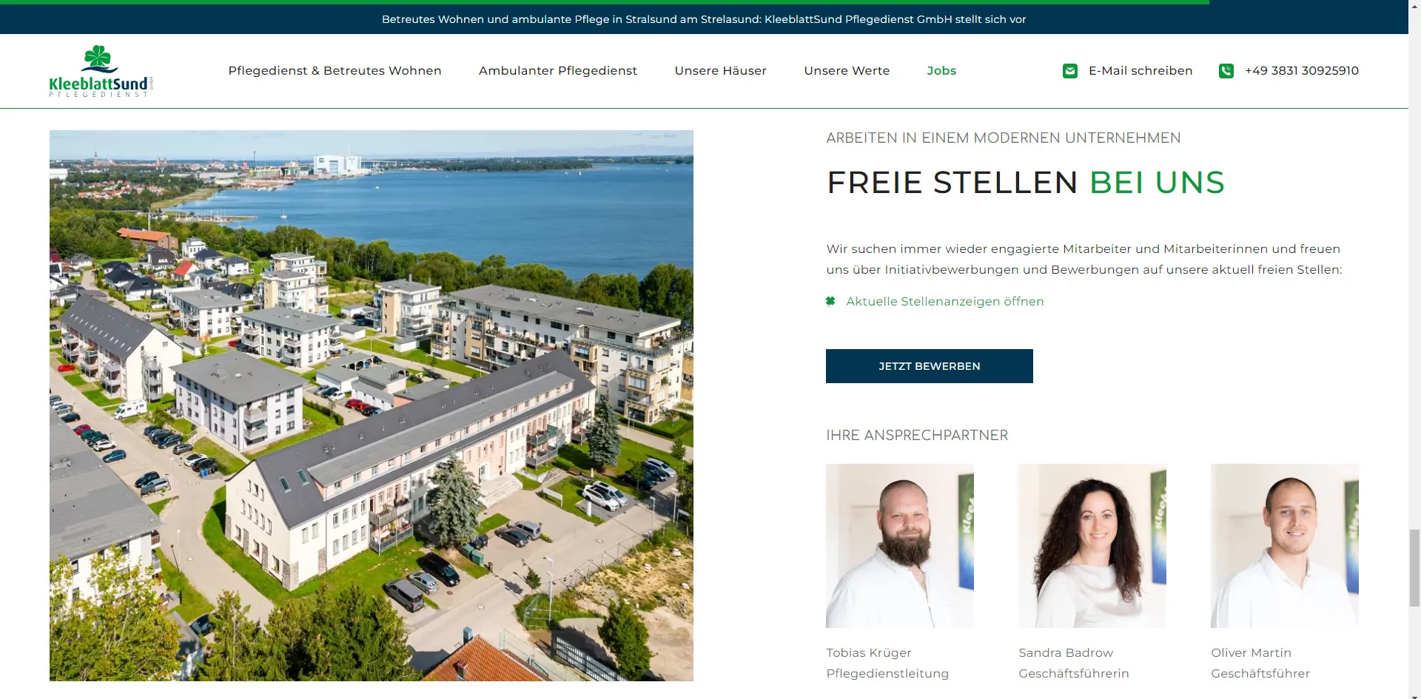The height and width of the screenshot is (699, 1421).
Task: Click the KleeblattSund cloverleaf logo
Action: pos(101,71)
